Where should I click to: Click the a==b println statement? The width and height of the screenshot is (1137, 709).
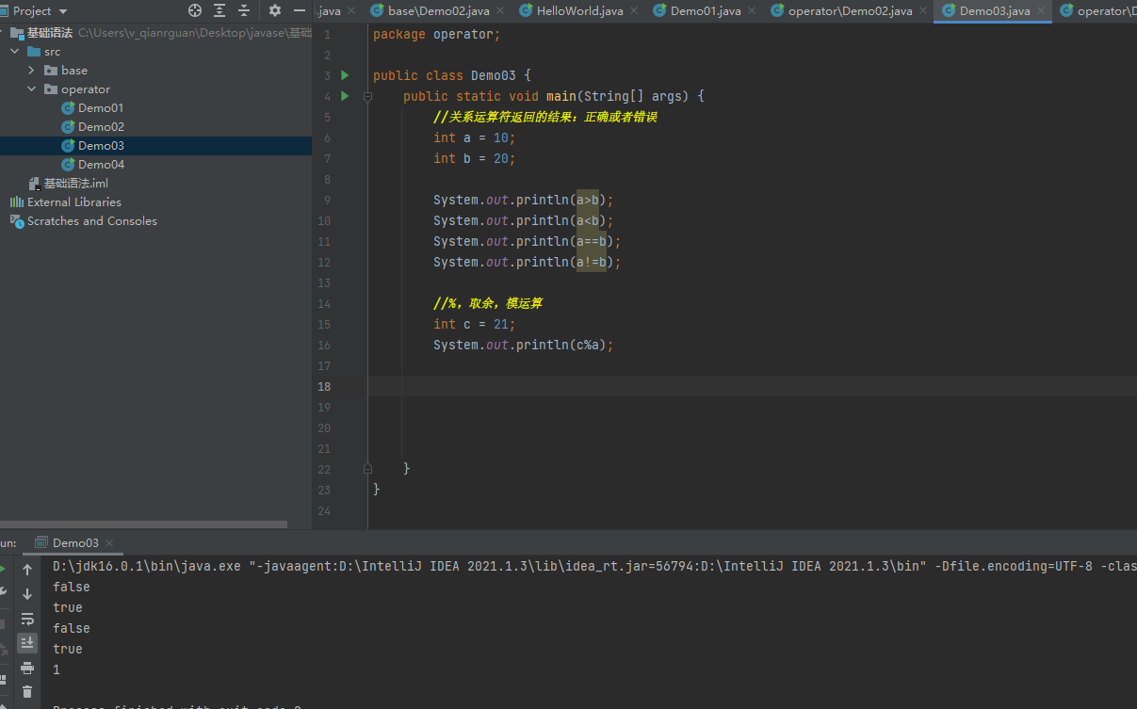click(528, 241)
